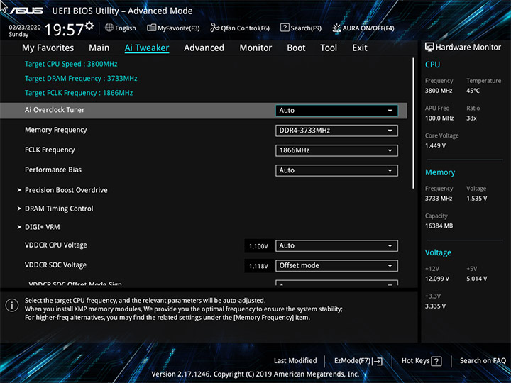Select the VDDCR SOC Voltage label
The height and width of the screenshot is (383, 511).
point(56,265)
